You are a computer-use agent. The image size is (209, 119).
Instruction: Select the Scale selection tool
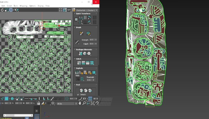click(6, 10)
